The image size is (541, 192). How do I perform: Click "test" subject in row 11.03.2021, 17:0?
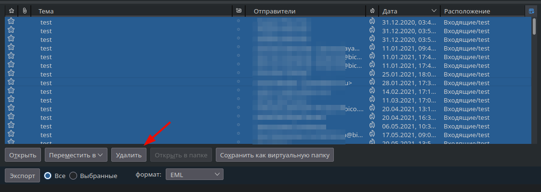pos(46,100)
